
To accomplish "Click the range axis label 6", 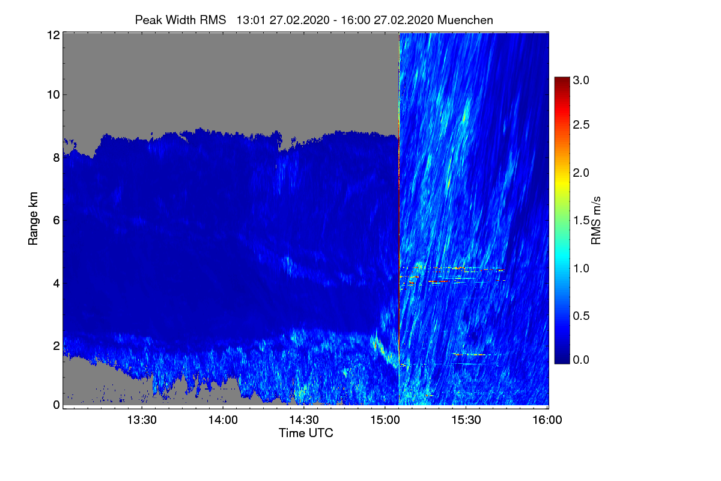I will [x=56, y=220].
